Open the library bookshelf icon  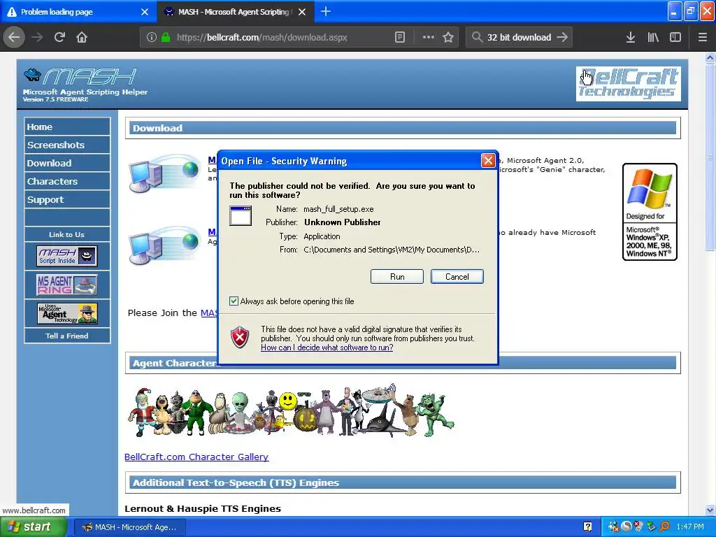pos(653,37)
